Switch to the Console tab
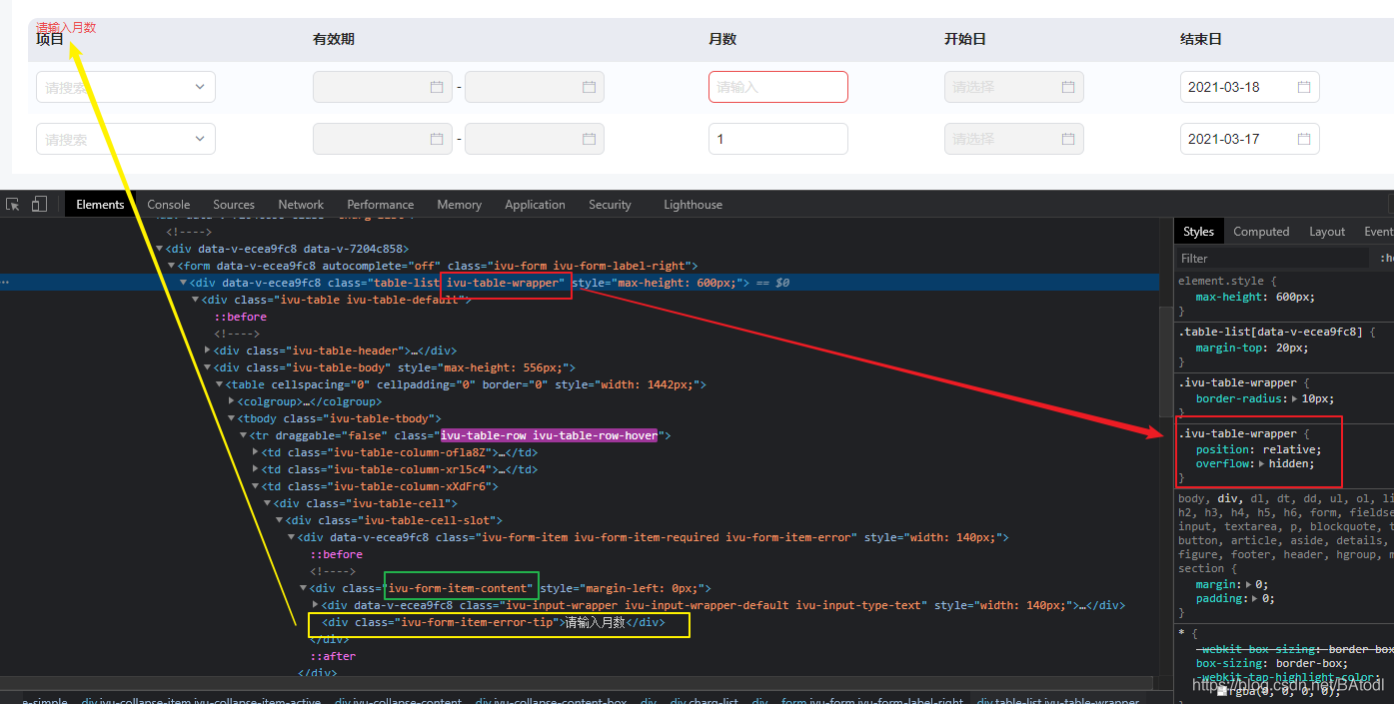The width and height of the screenshot is (1394, 704). (x=169, y=204)
